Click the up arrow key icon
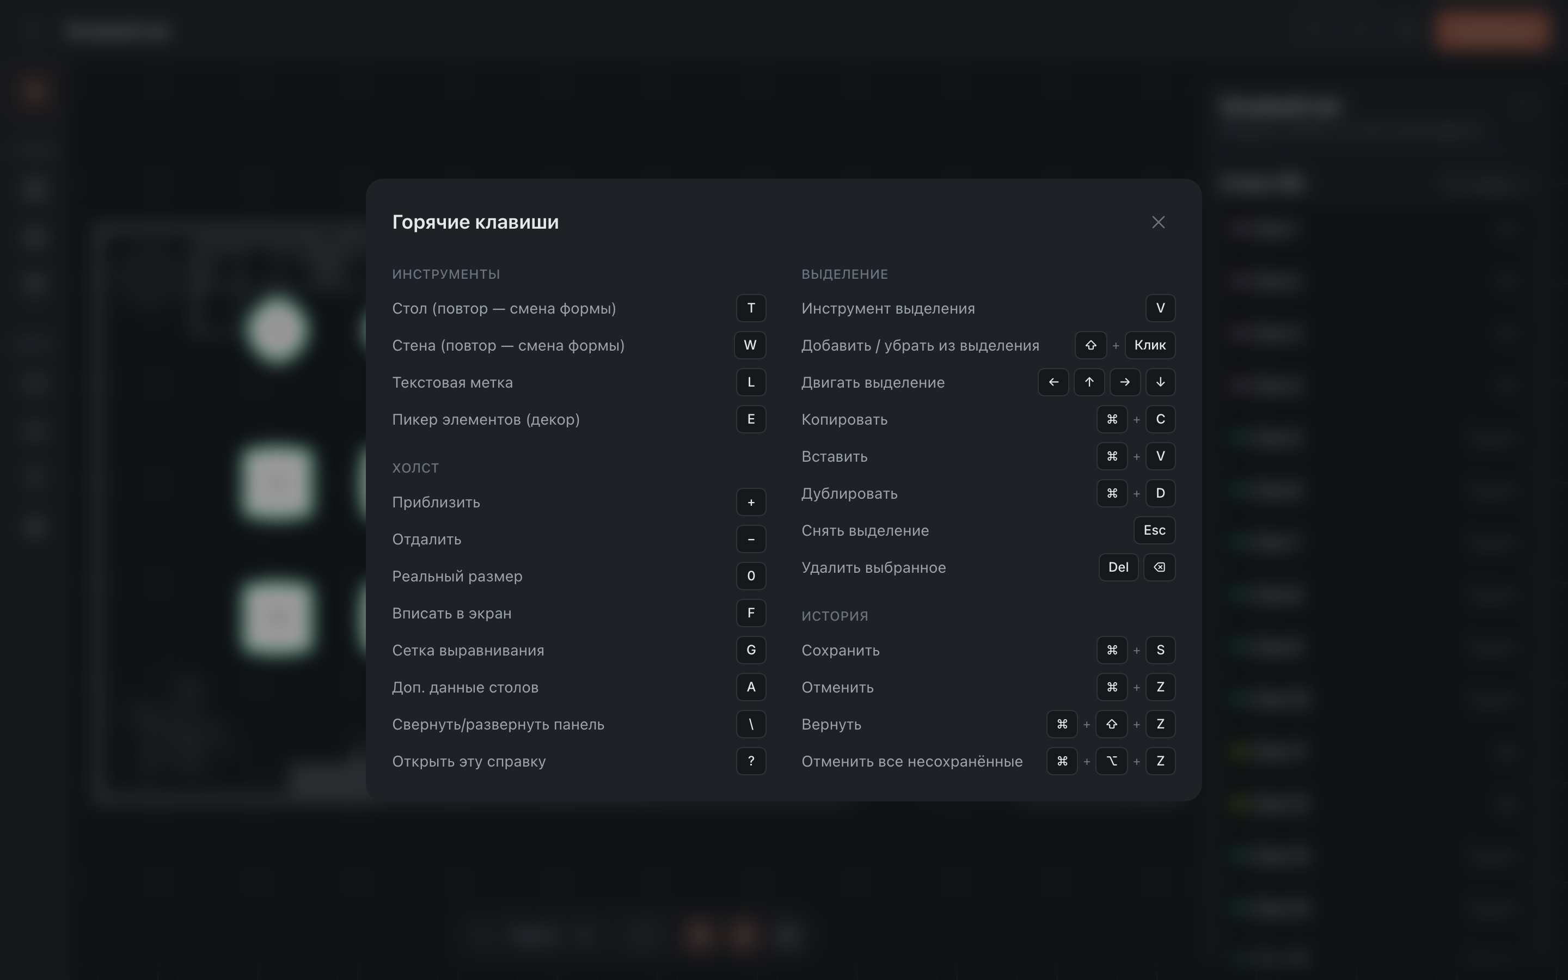Viewport: 1568px width, 980px height. point(1089,382)
